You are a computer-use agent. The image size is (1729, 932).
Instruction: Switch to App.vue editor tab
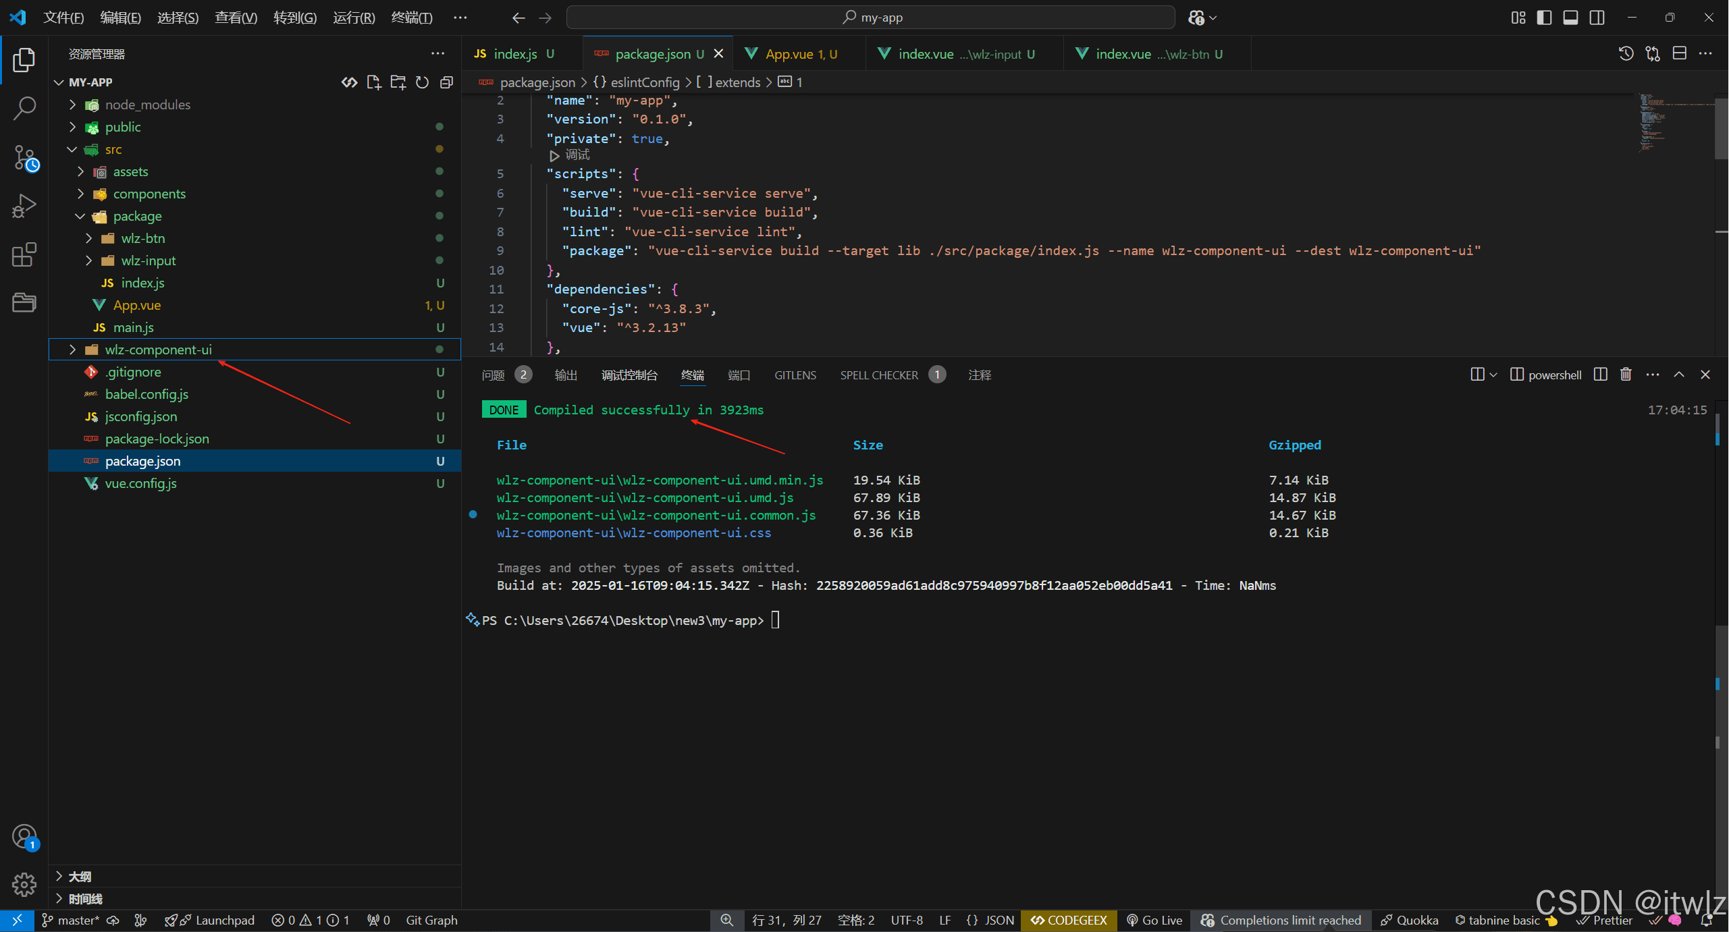click(789, 54)
